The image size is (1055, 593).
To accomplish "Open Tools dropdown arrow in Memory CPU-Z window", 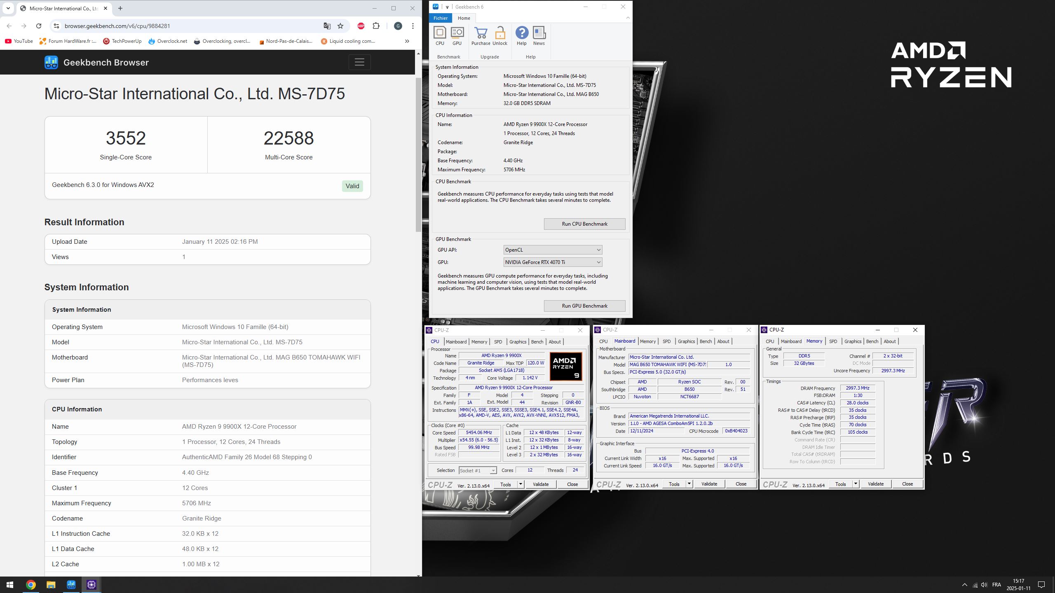I will point(856,484).
